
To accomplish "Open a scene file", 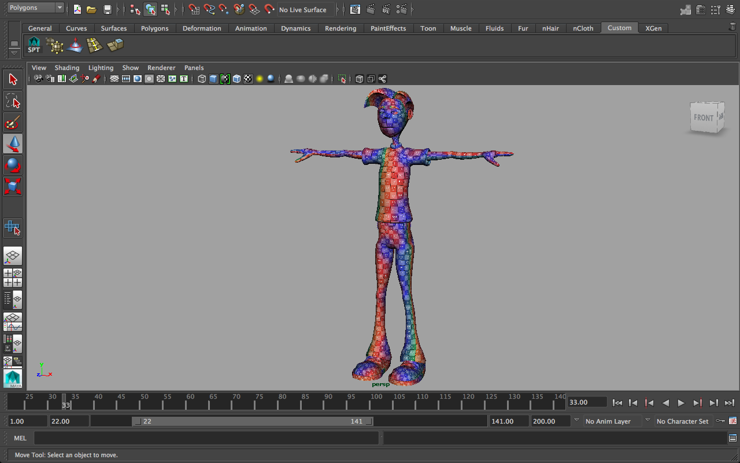I will coord(92,9).
